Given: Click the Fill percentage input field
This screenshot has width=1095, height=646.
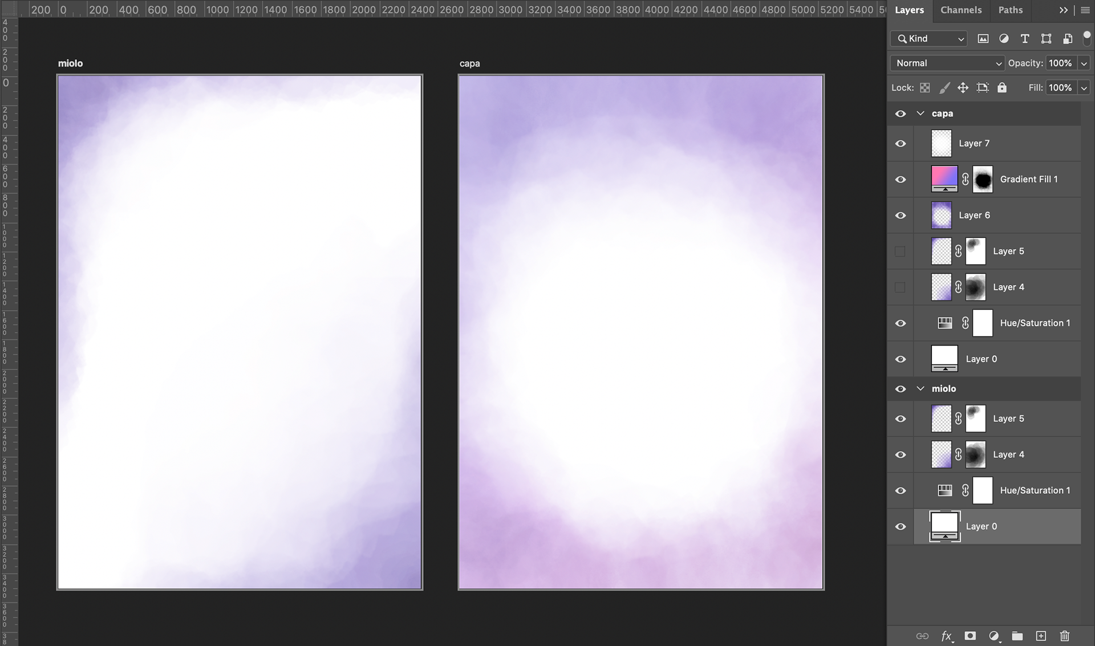Looking at the screenshot, I should point(1060,88).
